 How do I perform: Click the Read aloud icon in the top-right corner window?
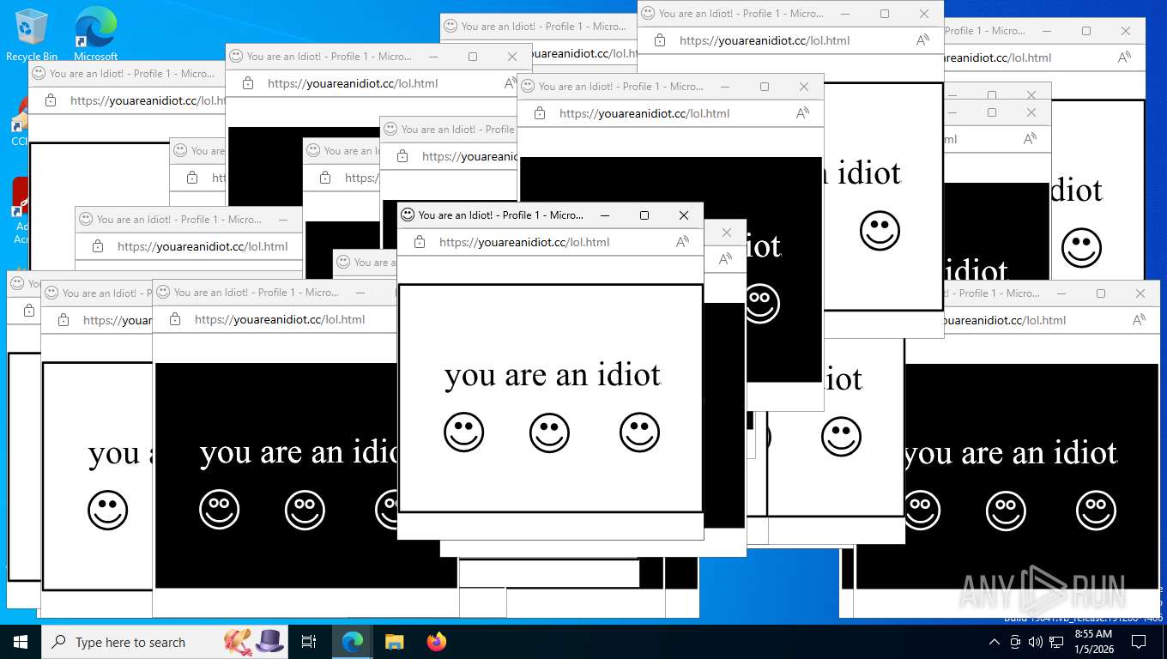1124,57
